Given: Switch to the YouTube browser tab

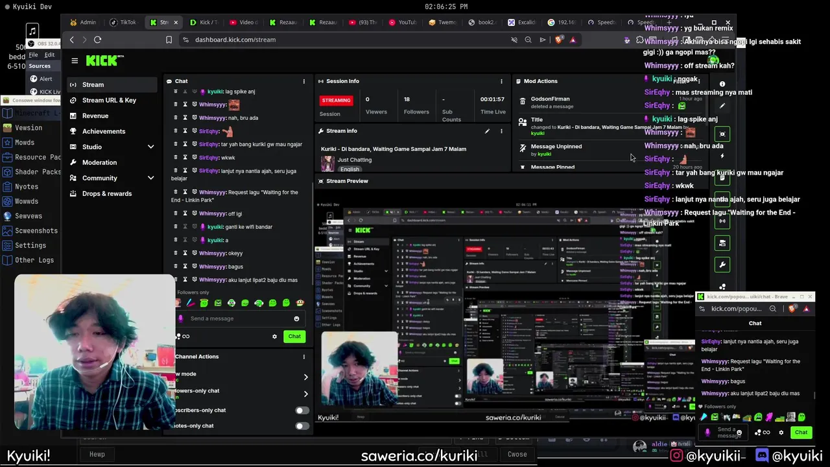Looking at the screenshot, I should (403, 22).
